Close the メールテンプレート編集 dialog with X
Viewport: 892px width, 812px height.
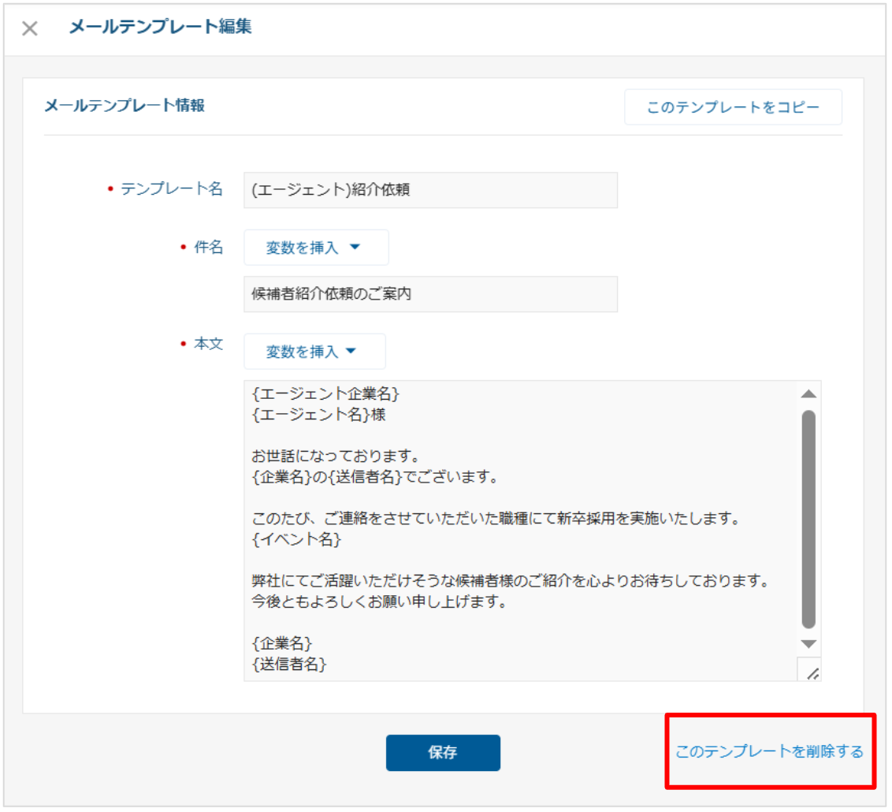(x=29, y=29)
